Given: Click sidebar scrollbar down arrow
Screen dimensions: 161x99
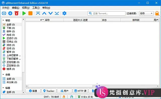Looking at the screenshot, I should (23, 92).
